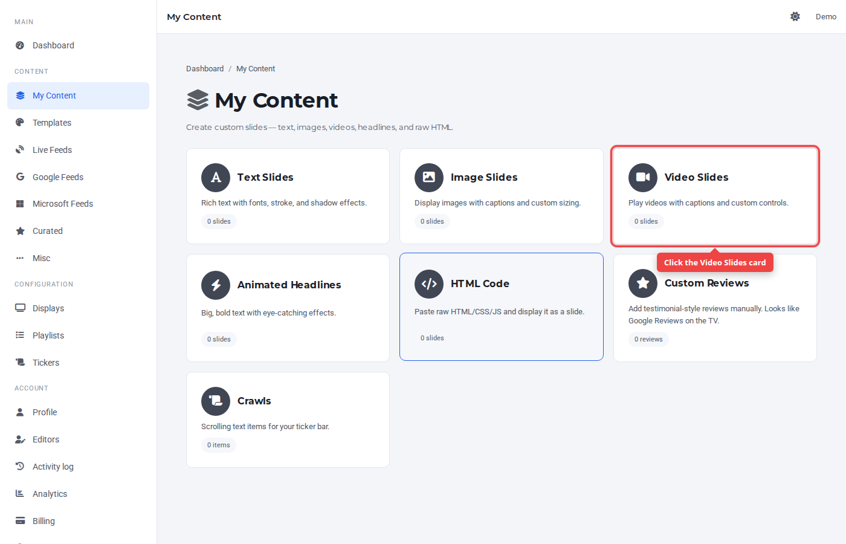Toggle theme with the sun icon in header

(795, 16)
